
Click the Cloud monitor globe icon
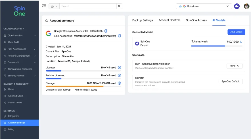pos(5,36)
